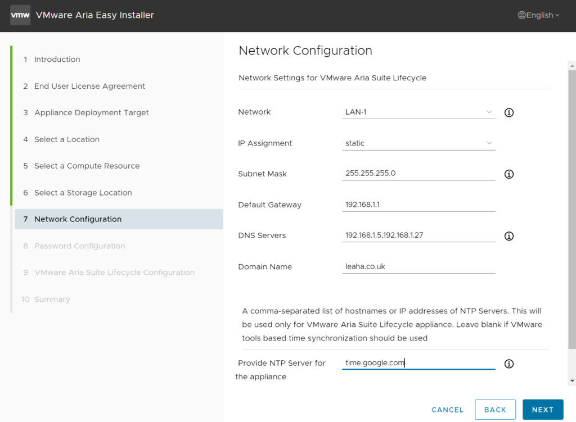Click the CANCEL button
The image size is (576, 422).
[x=447, y=410]
